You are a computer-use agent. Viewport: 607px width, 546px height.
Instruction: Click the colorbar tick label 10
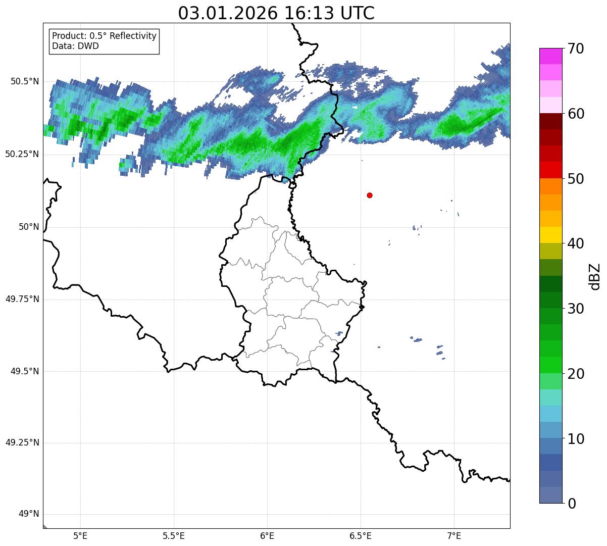pyautogui.click(x=576, y=438)
